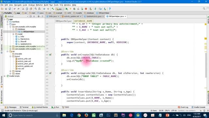This screenshot has width=209, height=118.
Task: Click the Paste toolbar icon
Action: (x=31, y=9)
